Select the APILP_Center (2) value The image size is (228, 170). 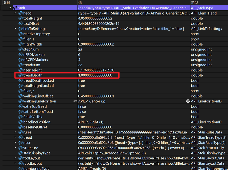pyautogui.click(x=92, y=101)
